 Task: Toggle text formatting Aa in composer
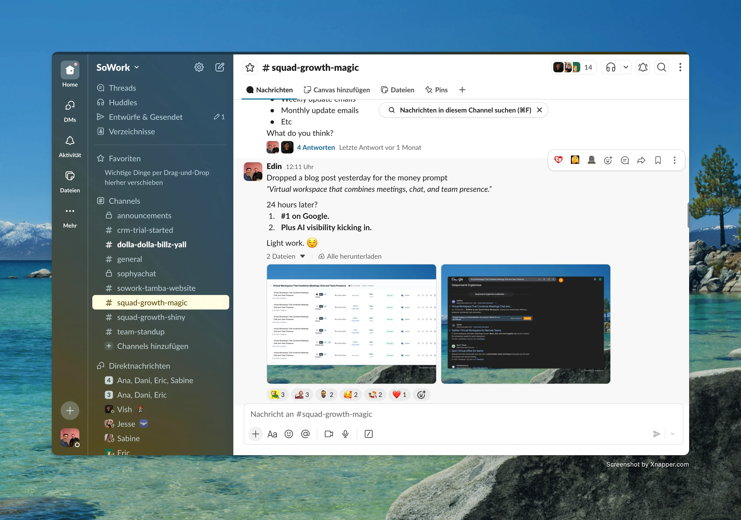pos(272,434)
